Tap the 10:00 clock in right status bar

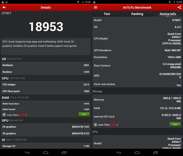(179, 2)
